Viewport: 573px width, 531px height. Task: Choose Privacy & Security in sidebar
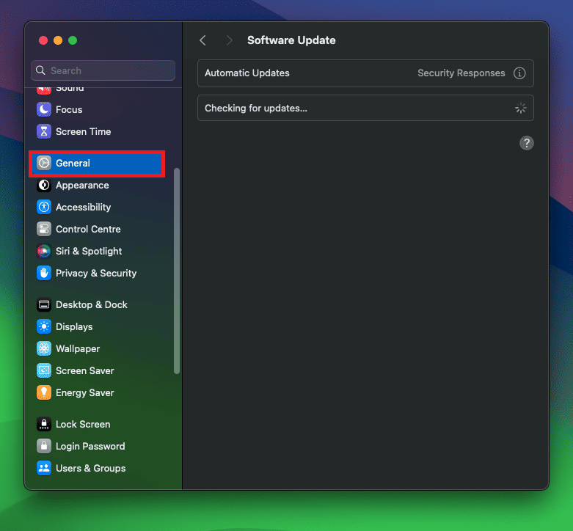coord(97,273)
